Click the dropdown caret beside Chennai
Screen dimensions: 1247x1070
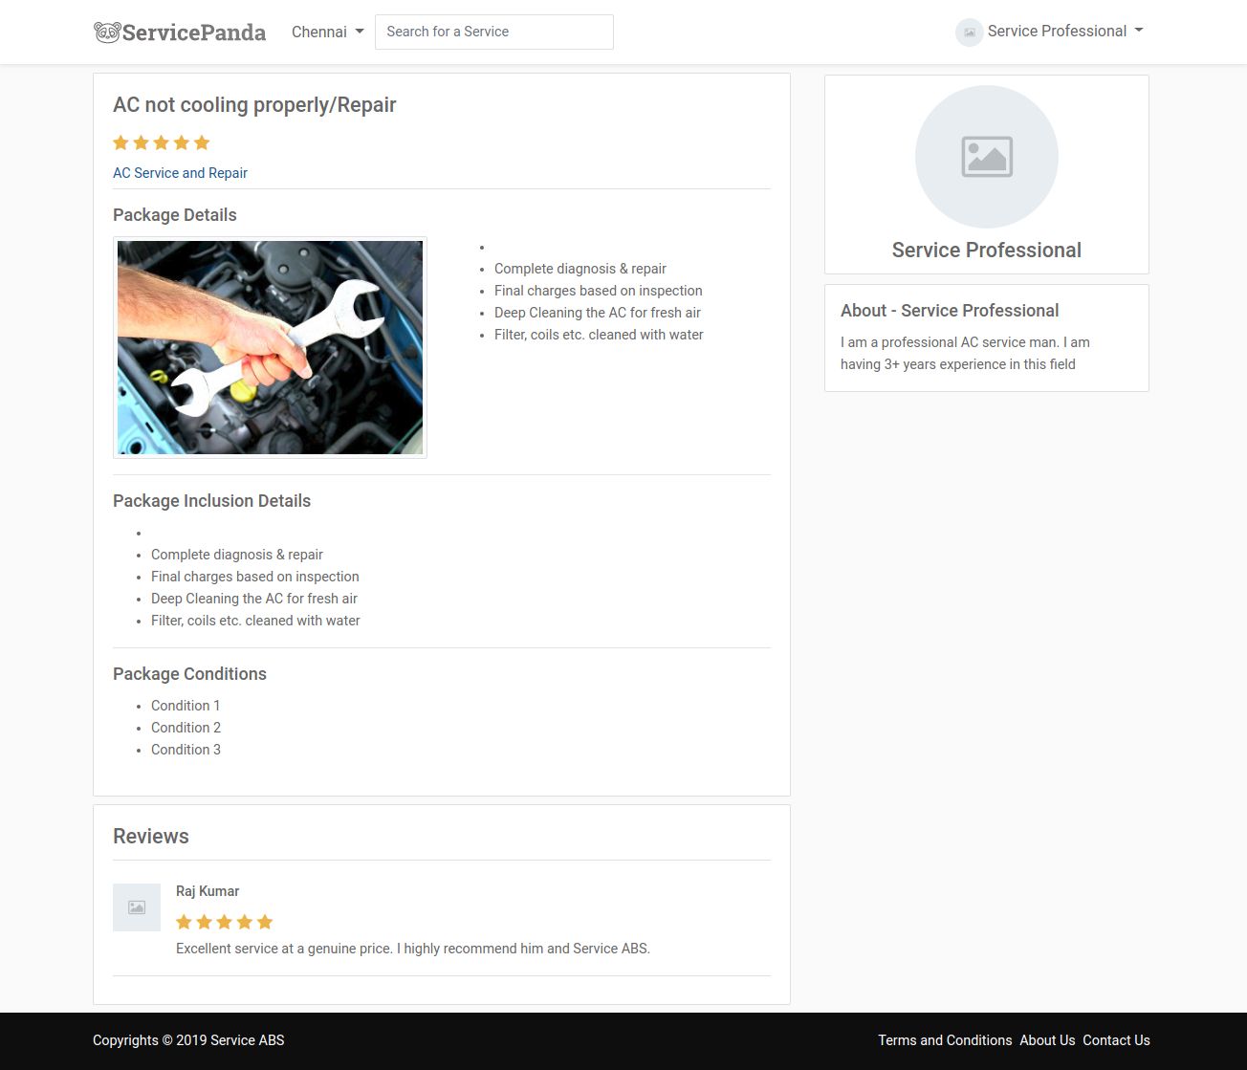point(360,32)
